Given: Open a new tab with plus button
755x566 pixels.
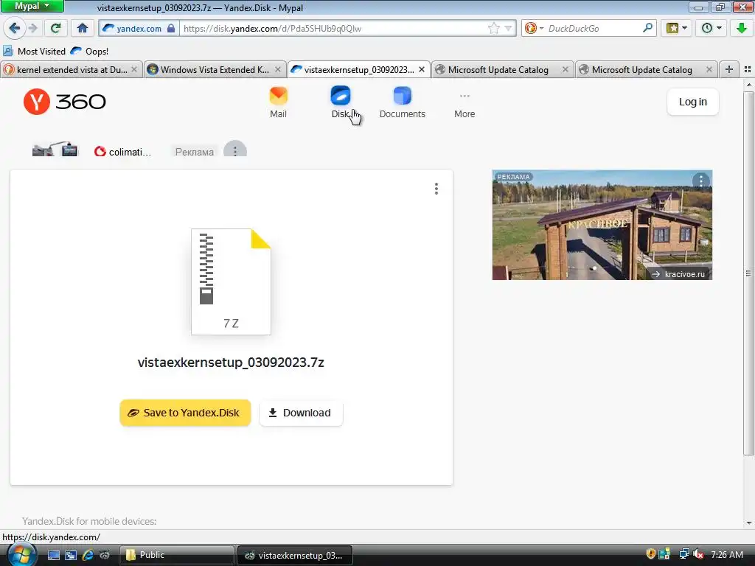Looking at the screenshot, I should tap(729, 69).
